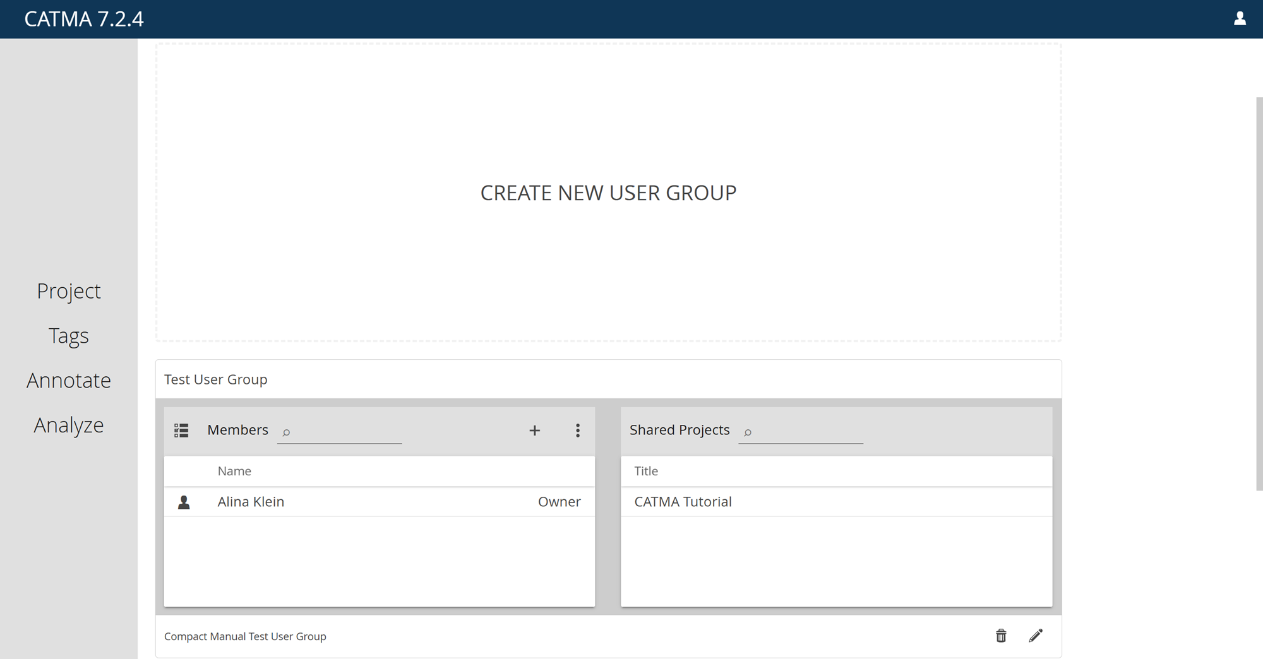
Task: Open the Tags section
Action: pyautogui.click(x=68, y=335)
